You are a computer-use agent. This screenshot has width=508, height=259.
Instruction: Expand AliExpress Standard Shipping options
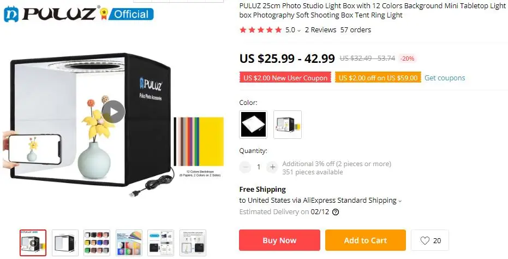tap(400, 201)
